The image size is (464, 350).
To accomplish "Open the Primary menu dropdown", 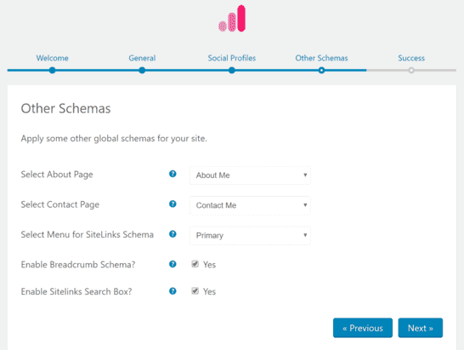I will (x=250, y=236).
